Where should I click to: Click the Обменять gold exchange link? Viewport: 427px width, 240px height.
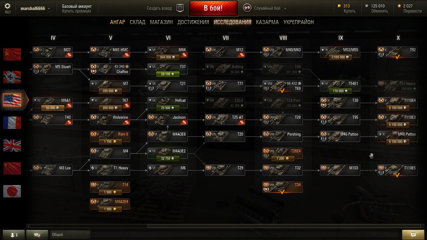[x=380, y=11]
